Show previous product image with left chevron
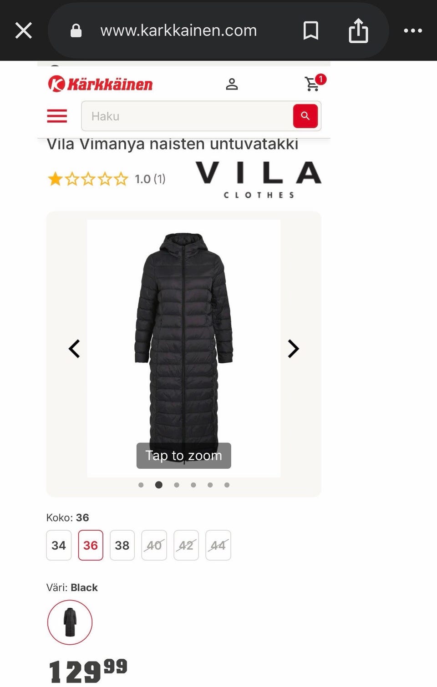437x687 pixels. tap(74, 349)
